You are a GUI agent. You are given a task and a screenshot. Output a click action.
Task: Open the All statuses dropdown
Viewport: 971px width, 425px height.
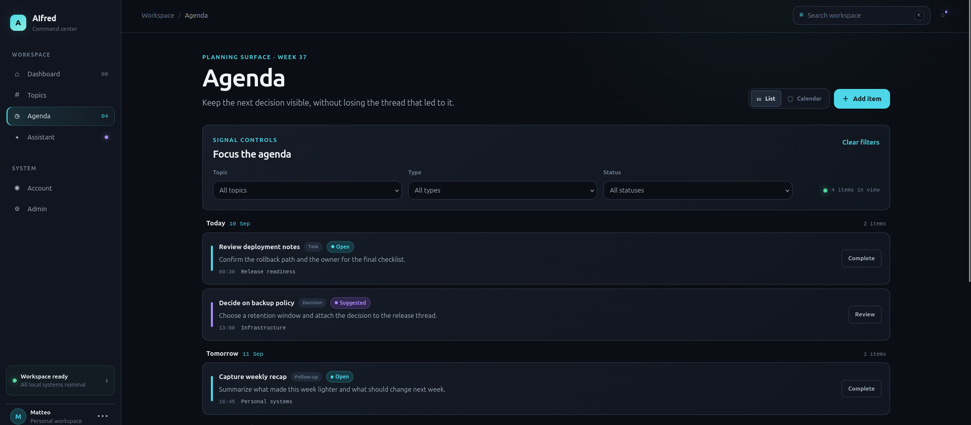pos(698,190)
